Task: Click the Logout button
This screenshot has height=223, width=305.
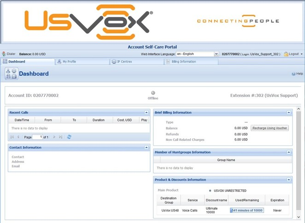Action: coord(291,54)
